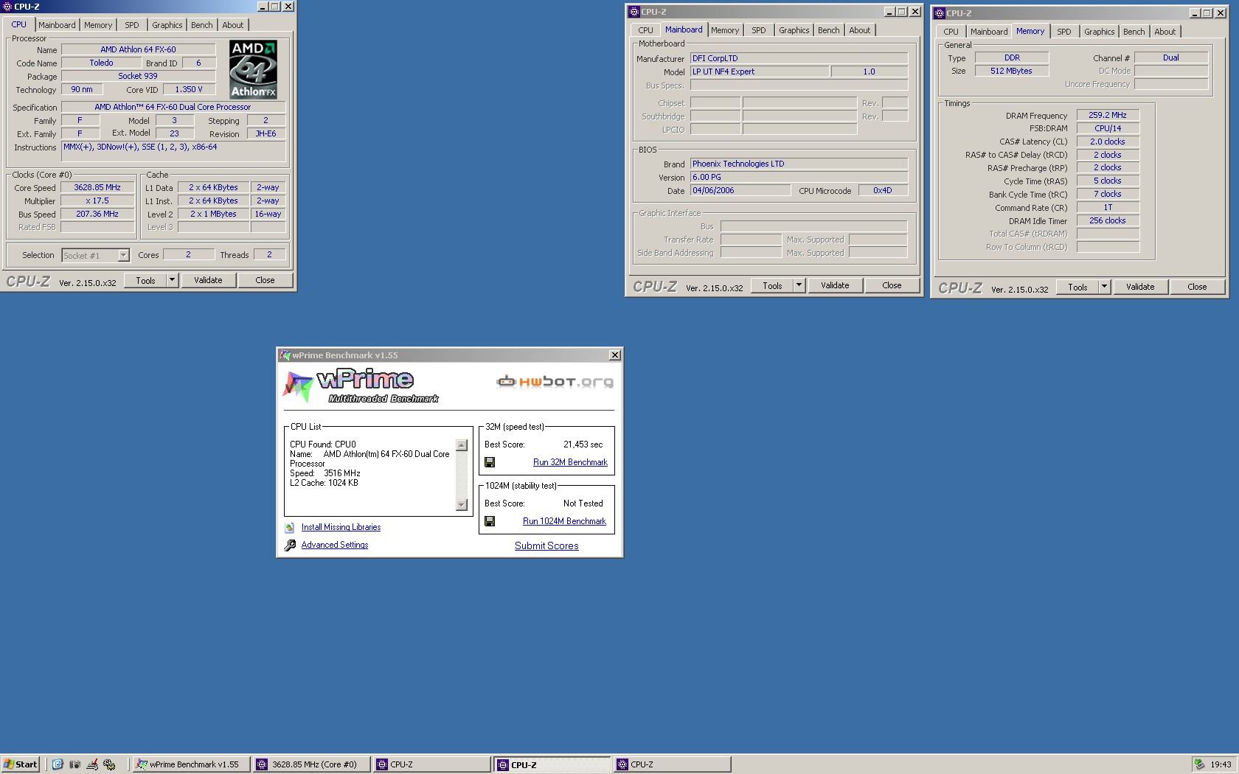Screen dimensions: 1239x774
Task: Click Install Missing Libraries link
Action: pyautogui.click(x=341, y=527)
